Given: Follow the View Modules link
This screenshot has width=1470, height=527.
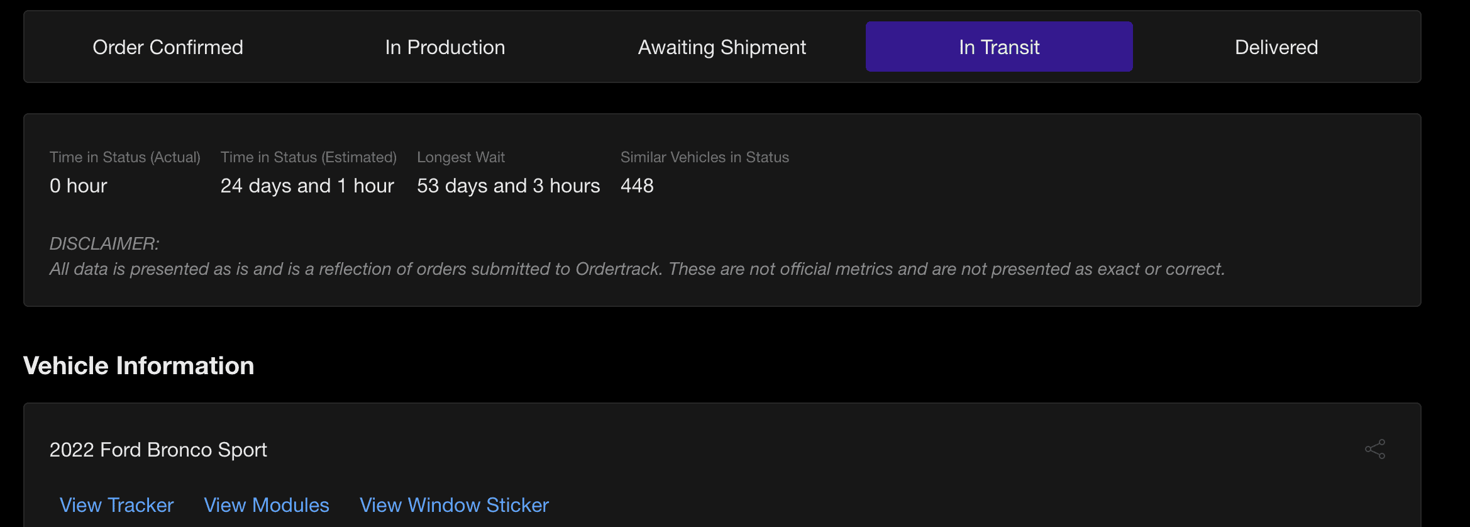Looking at the screenshot, I should (267, 505).
